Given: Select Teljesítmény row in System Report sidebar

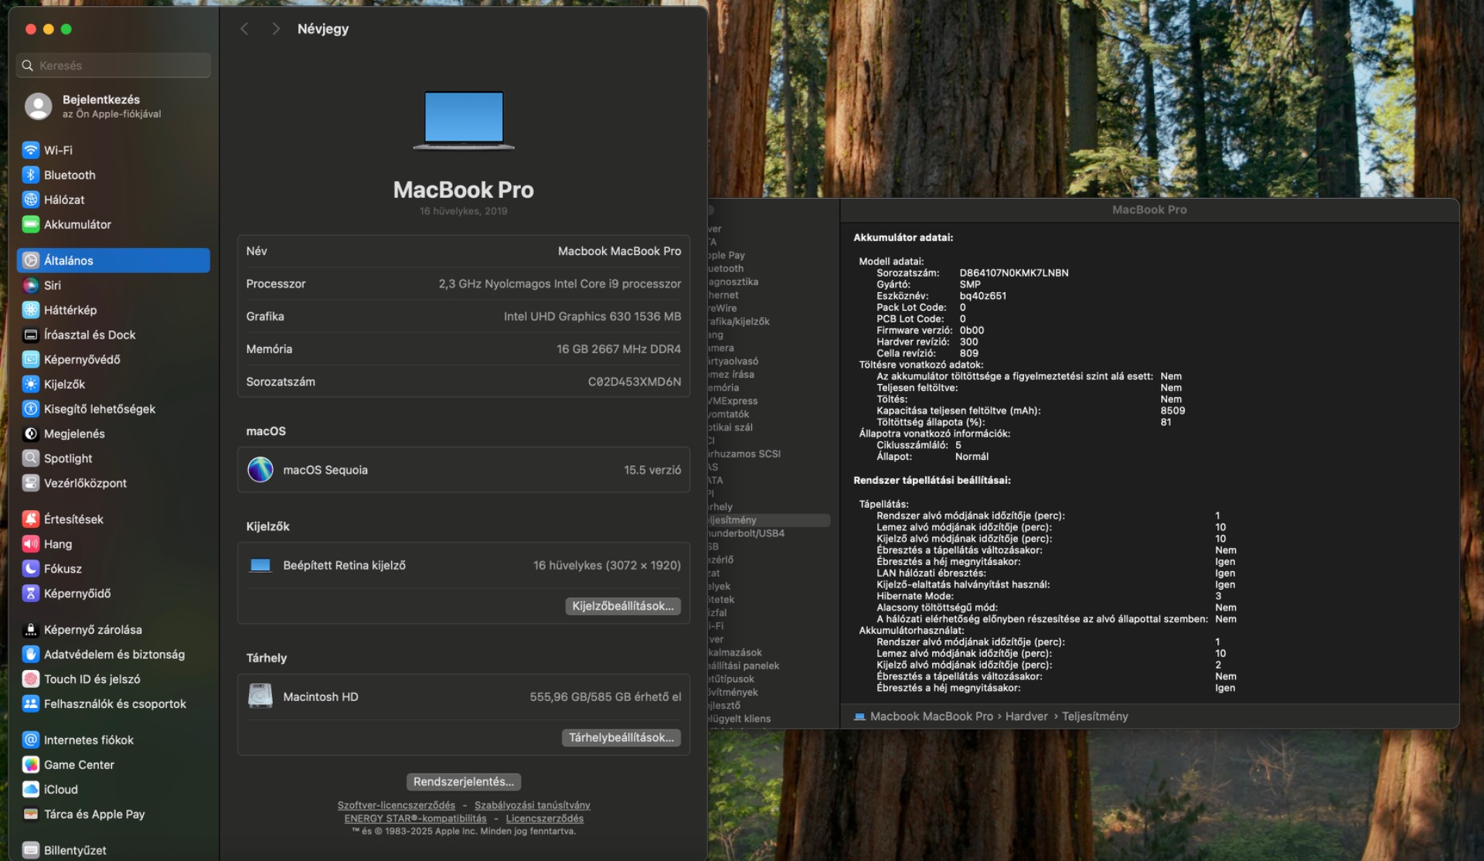Looking at the screenshot, I should pos(769,520).
